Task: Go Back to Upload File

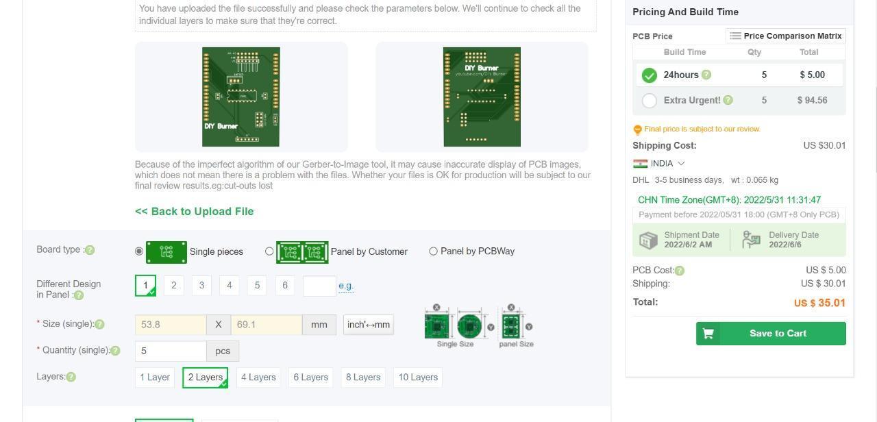Action: (x=194, y=211)
